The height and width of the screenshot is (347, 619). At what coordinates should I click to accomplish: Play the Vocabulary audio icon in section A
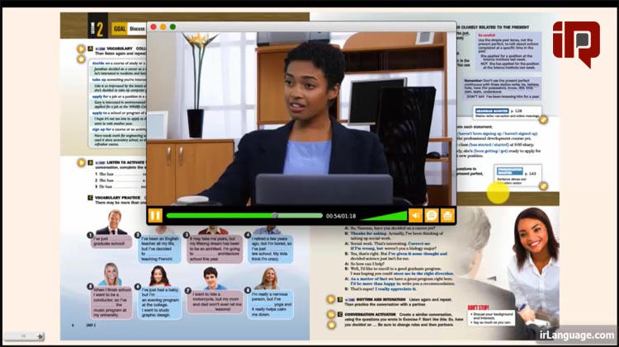[81, 49]
